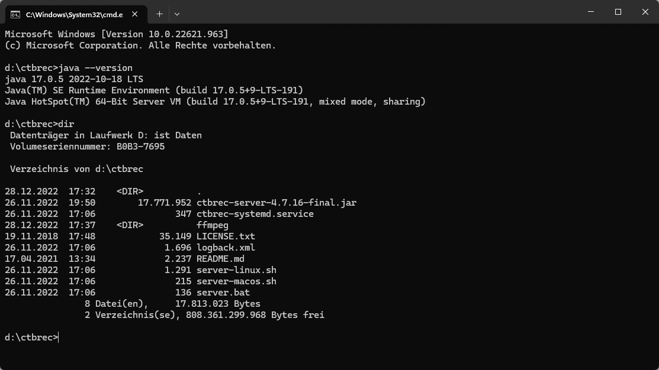This screenshot has width=659, height=370.
Task: Maximize the terminal window
Action: 618,12
